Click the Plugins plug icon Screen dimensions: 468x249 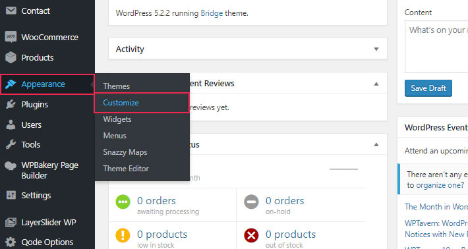point(11,104)
